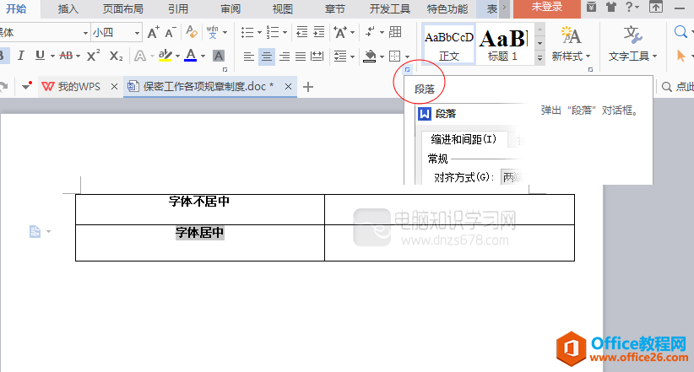Toggle italic formatting
This screenshot has height=372, width=694.
point(20,56)
